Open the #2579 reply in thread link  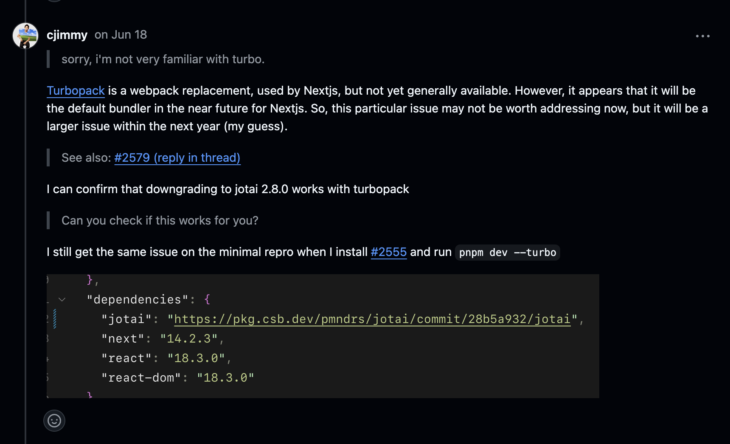coord(177,158)
